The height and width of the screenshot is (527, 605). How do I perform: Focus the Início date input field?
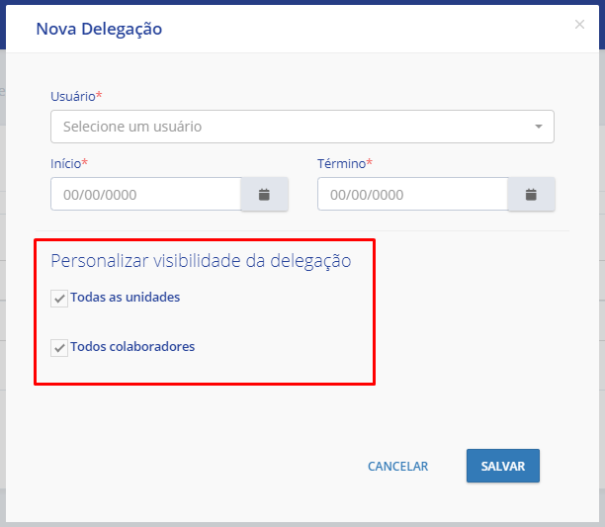coord(145,195)
